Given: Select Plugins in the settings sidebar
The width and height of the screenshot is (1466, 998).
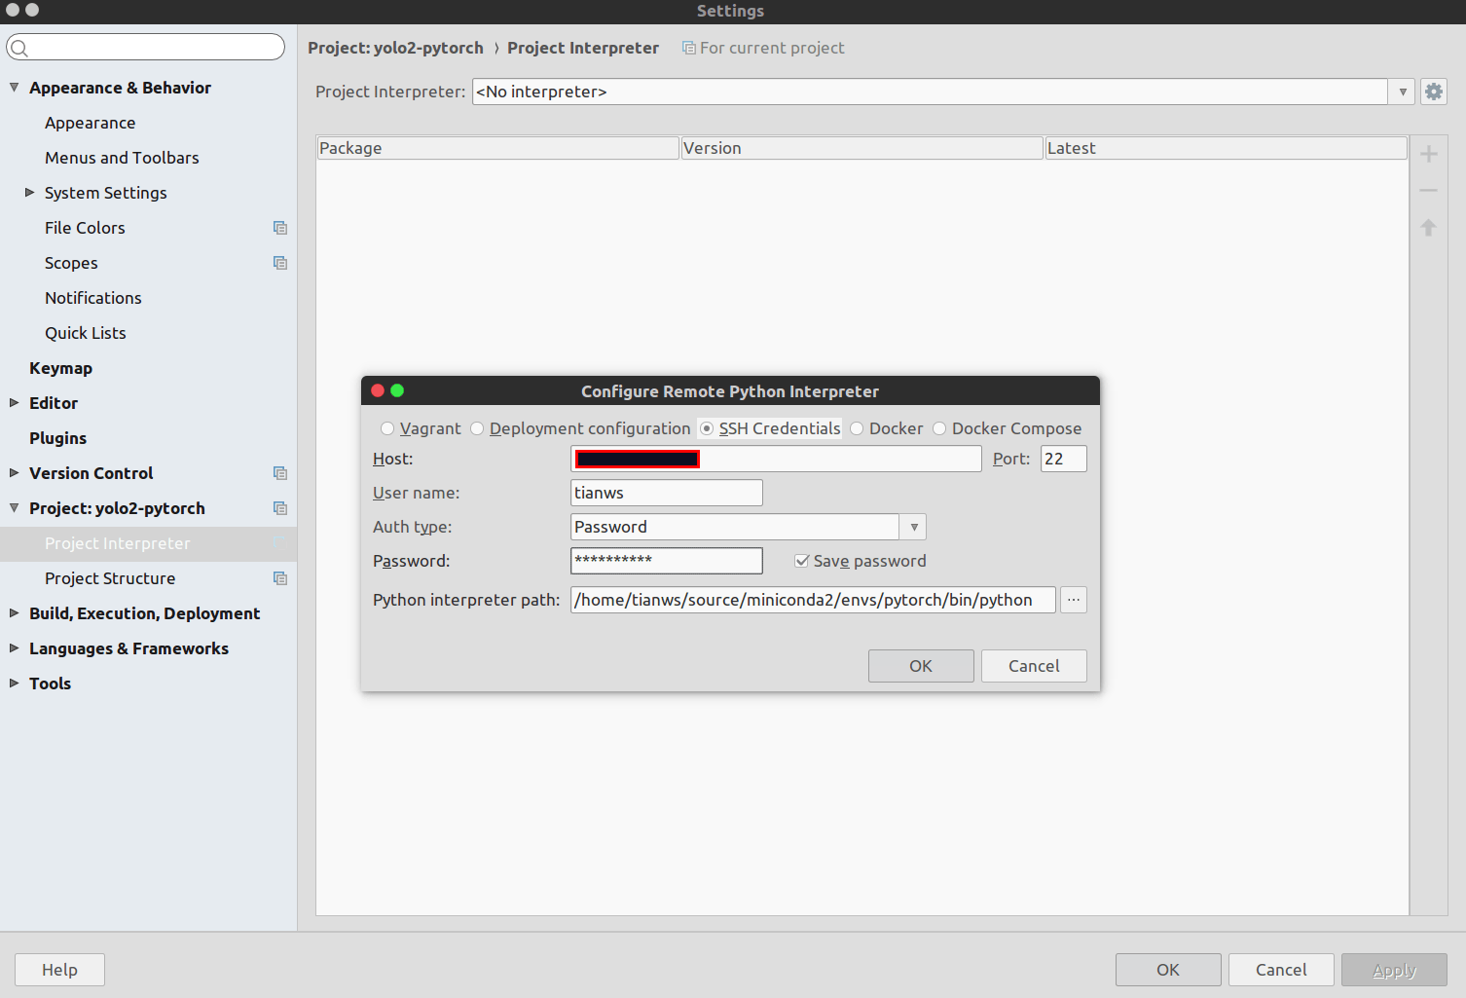Looking at the screenshot, I should pyautogui.click(x=57, y=438).
